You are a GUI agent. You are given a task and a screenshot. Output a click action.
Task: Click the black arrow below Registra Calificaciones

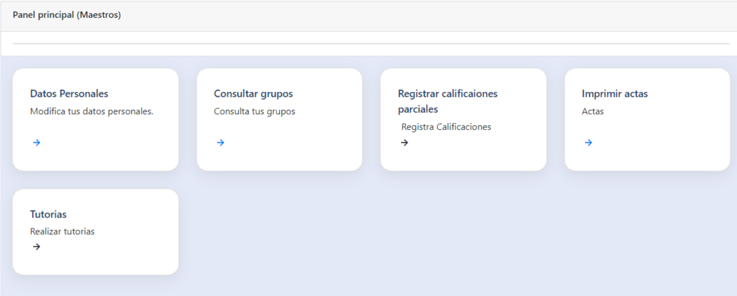tap(404, 142)
